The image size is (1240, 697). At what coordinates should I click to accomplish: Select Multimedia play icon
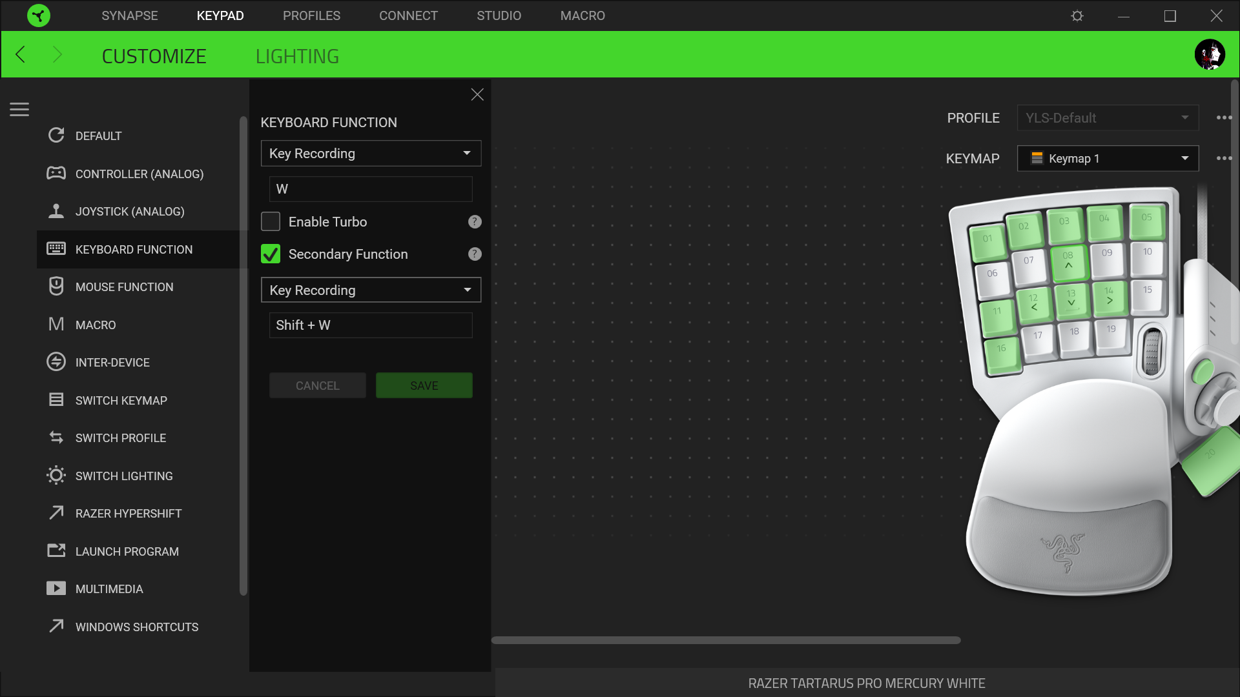[56, 589]
